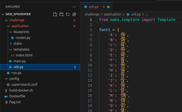182x112 pixels.
Task: Click the gear icon beside supervisord.conf
Action: 8,85
